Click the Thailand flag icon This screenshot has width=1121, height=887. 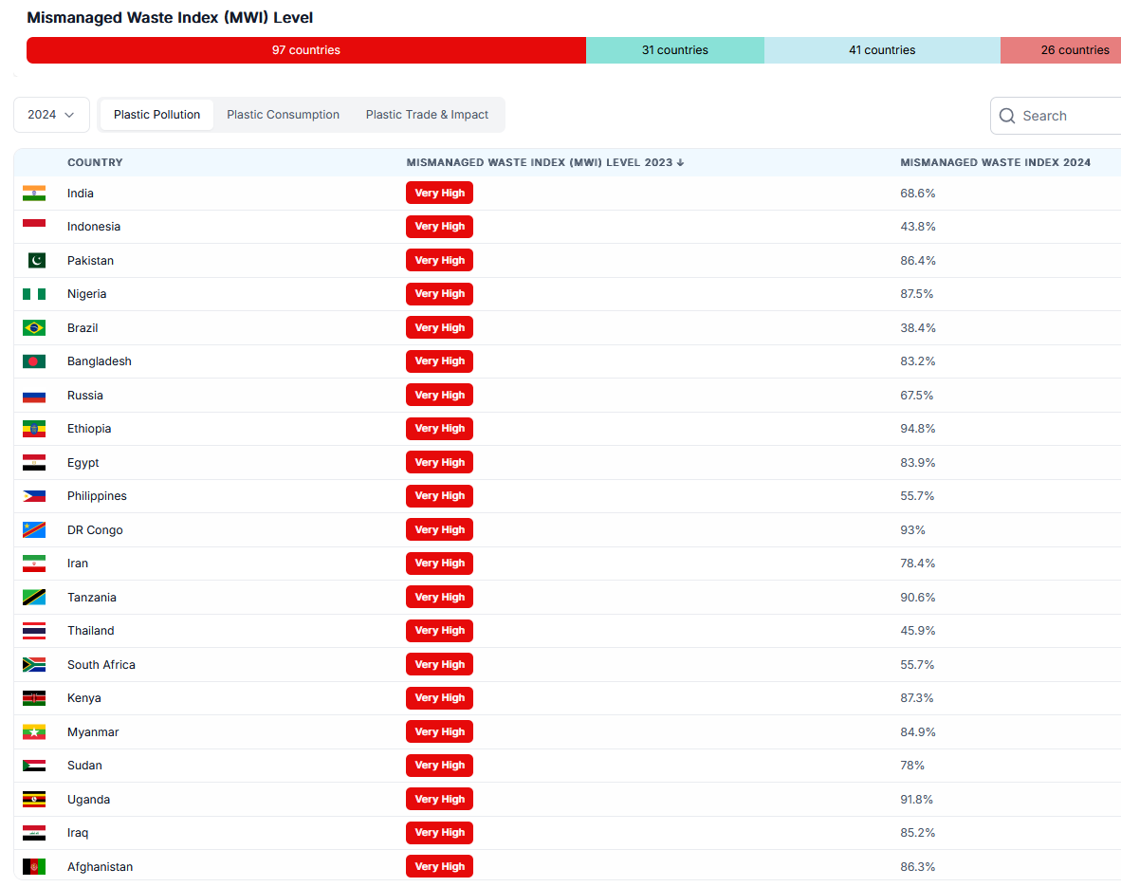click(x=33, y=631)
